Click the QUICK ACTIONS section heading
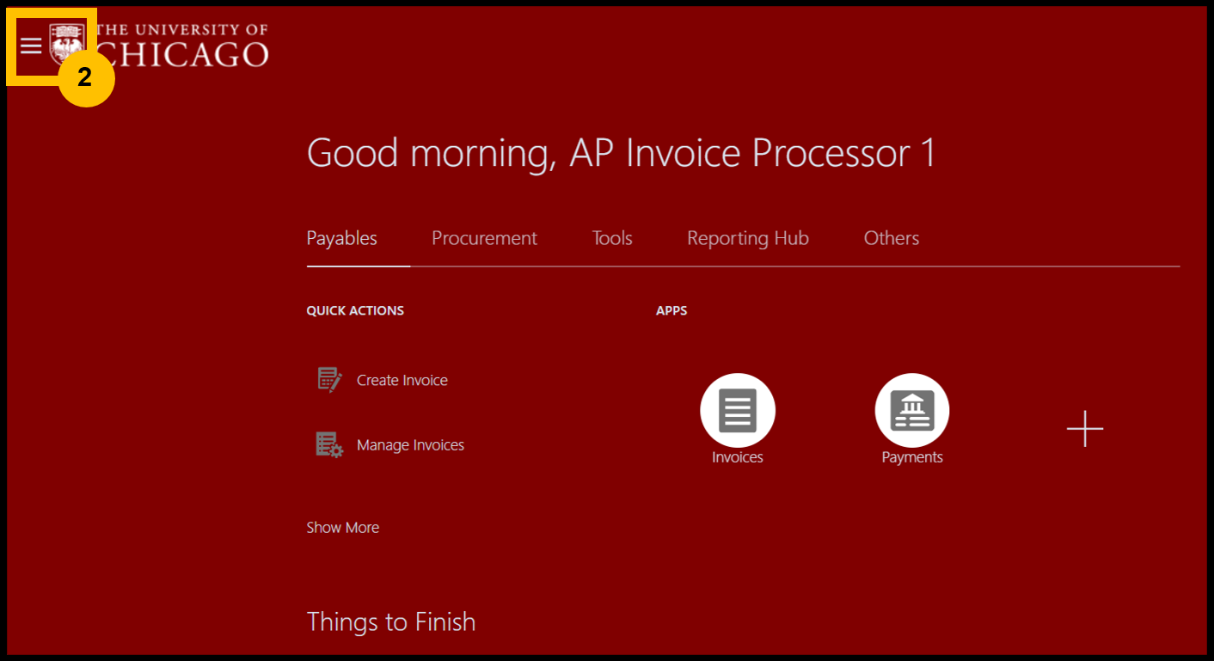This screenshot has height=661, width=1214. point(355,310)
